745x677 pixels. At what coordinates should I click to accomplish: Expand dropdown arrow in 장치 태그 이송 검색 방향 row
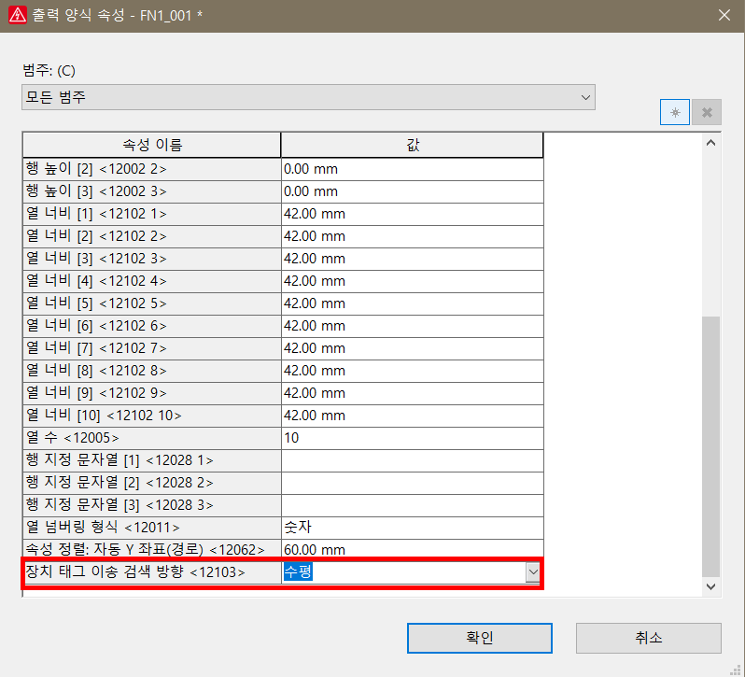[533, 572]
